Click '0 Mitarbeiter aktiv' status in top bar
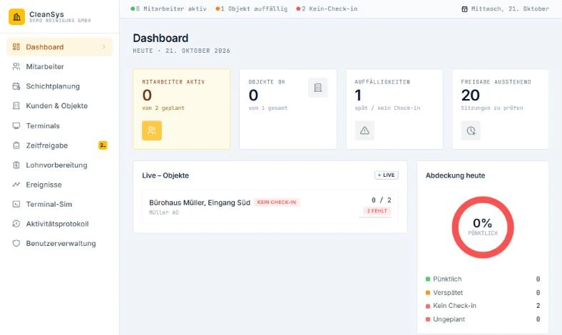The height and width of the screenshot is (335, 562). click(169, 9)
